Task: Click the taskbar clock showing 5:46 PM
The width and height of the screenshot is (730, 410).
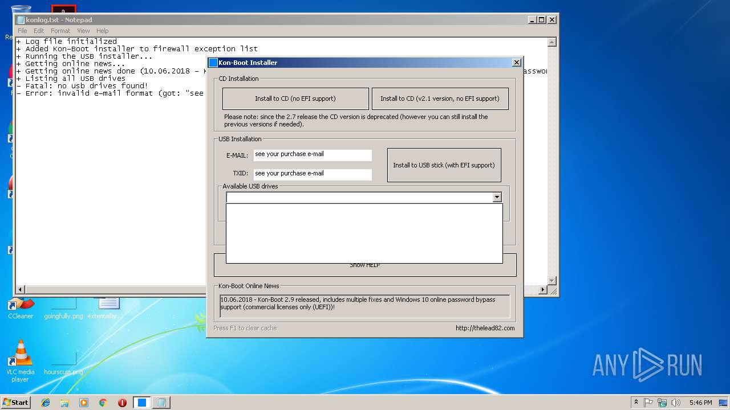Action: (x=700, y=403)
